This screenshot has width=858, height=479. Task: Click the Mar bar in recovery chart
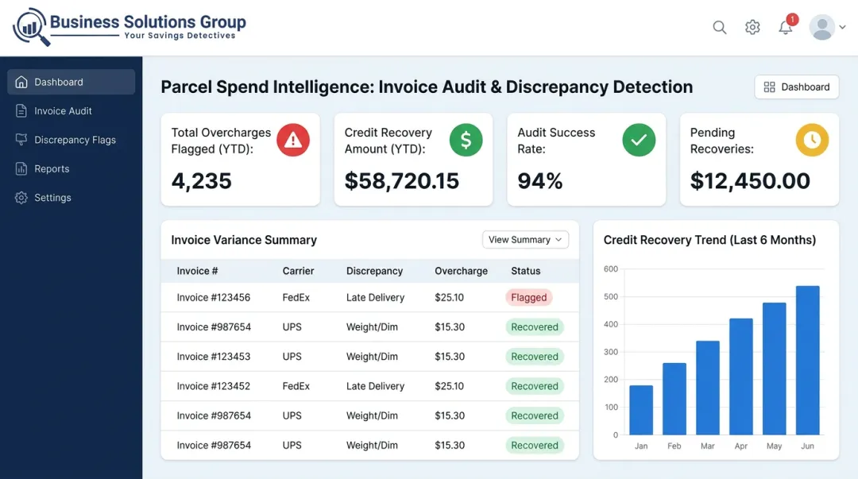coord(708,388)
